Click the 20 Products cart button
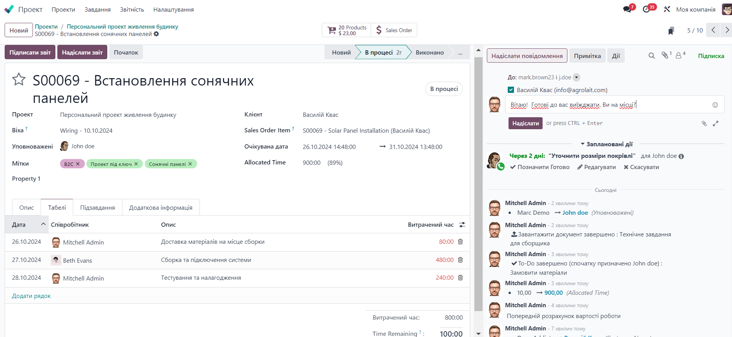732x337 pixels. [x=347, y=30]
